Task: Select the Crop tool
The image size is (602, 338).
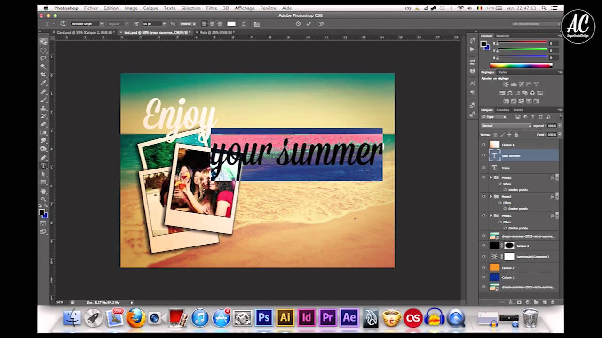Action: click(43, 75)
